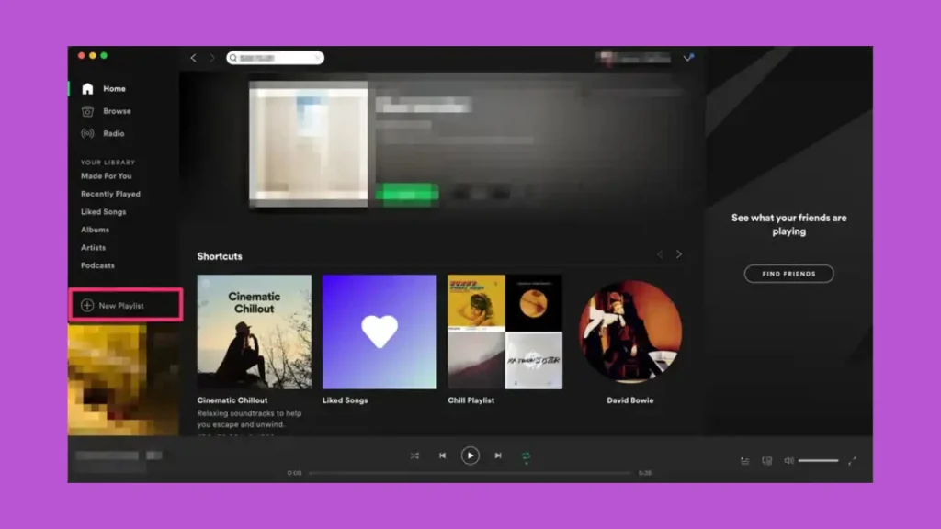Open the play queue icon
This screenshot has width=941, height=529.
click(744, 459)
